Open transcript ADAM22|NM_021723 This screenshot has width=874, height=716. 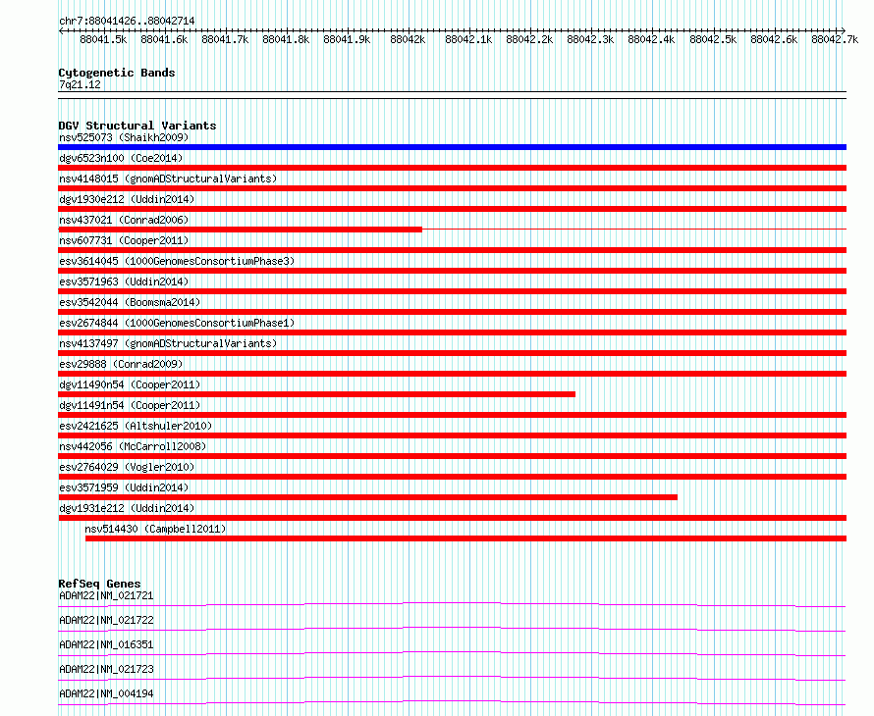click(106, 669)
